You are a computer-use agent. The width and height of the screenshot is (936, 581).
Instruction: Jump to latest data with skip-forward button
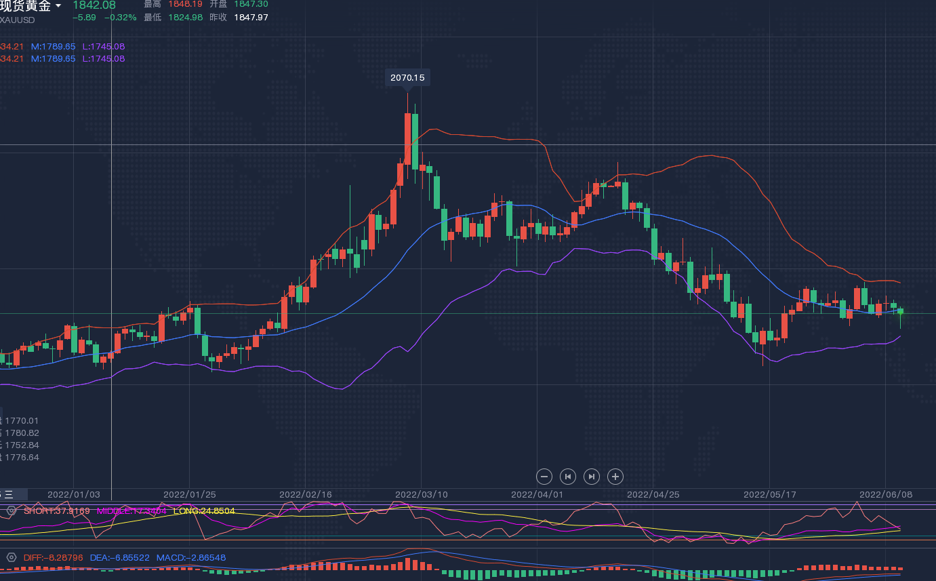click(592, 477)
